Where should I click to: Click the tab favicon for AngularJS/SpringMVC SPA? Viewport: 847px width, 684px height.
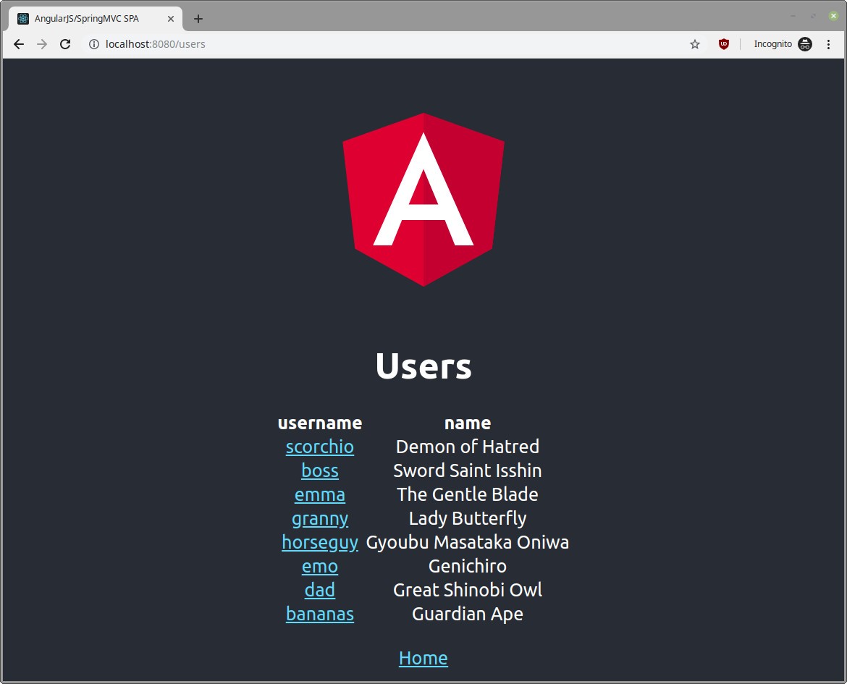coord(22,19)
